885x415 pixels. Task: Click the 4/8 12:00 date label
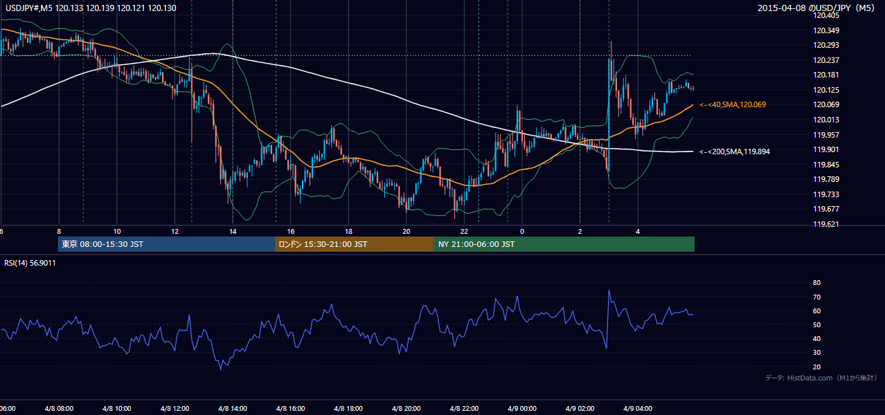(174, 409)
